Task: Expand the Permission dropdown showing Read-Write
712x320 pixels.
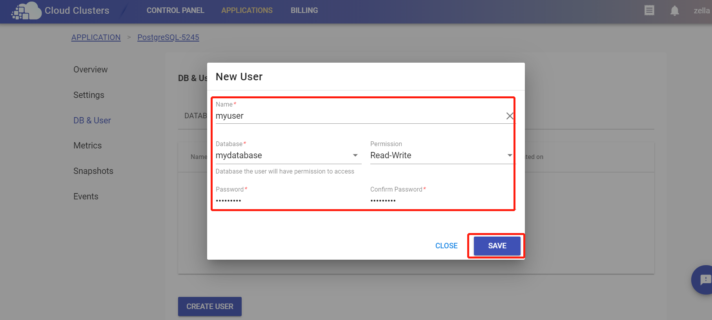Action: [x=442, y=155]
